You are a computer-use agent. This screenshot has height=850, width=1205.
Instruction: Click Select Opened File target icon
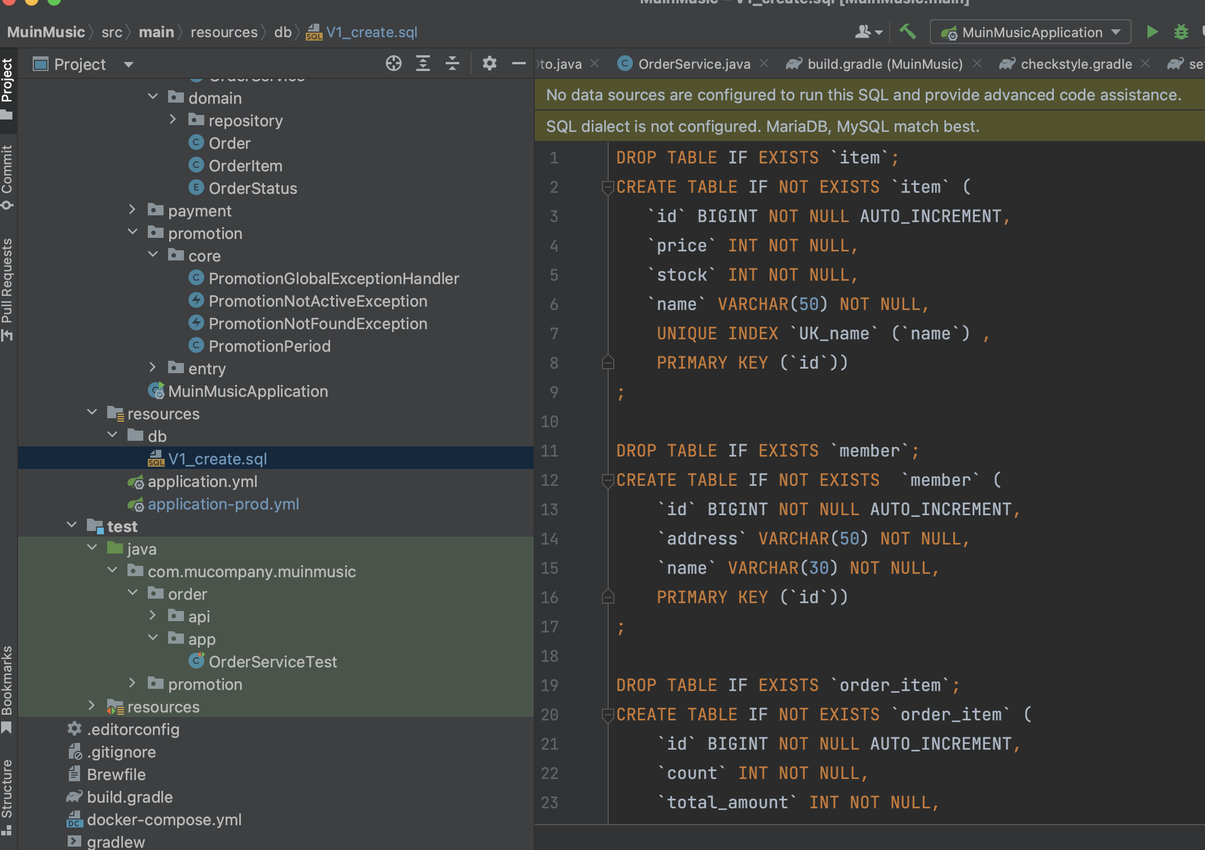[x=393, y=64]
